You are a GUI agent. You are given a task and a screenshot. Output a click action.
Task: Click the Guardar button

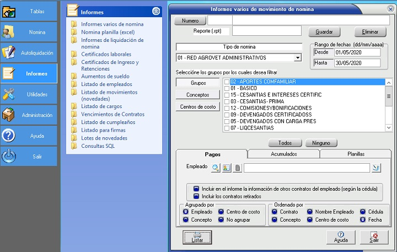click(324, 32)
